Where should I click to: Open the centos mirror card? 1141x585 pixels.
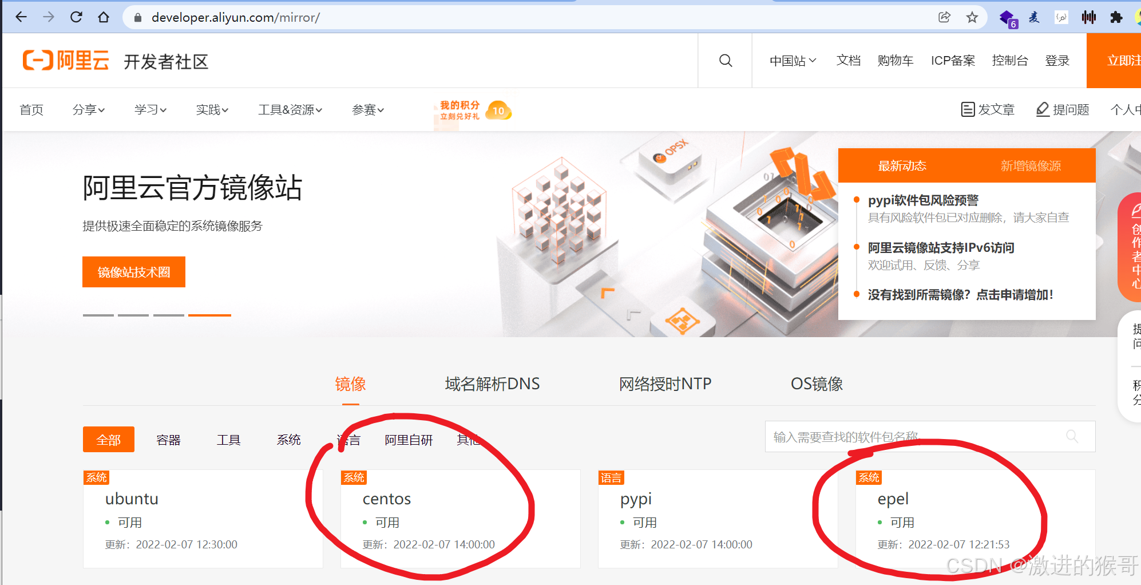point(461,519)
